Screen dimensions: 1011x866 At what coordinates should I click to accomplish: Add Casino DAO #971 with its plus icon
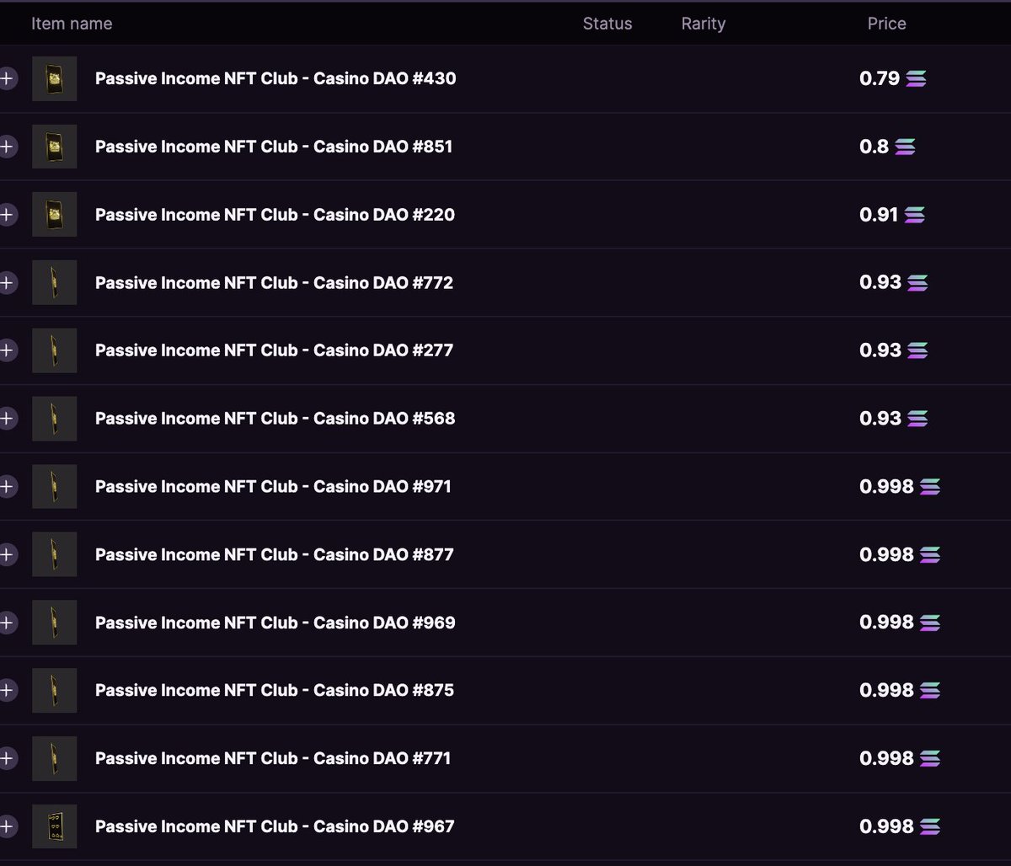click(x=7, y=487)
